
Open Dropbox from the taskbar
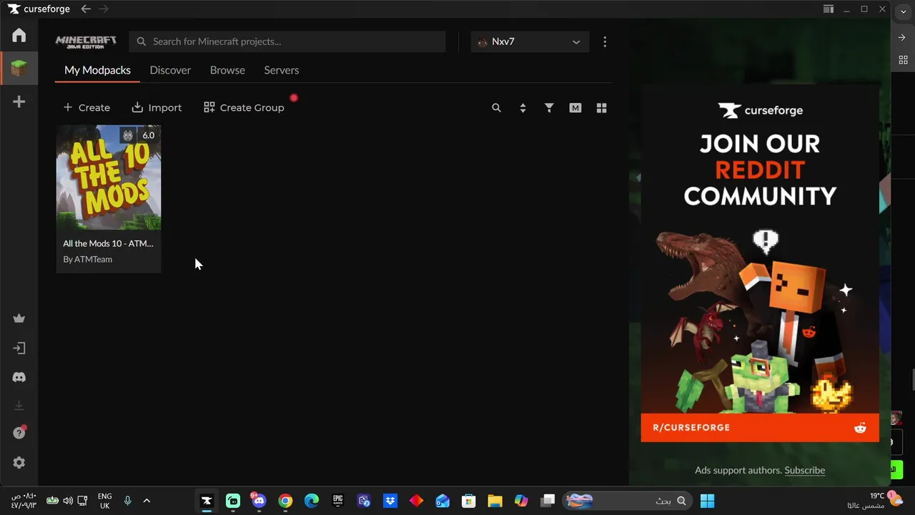point(390,501)
